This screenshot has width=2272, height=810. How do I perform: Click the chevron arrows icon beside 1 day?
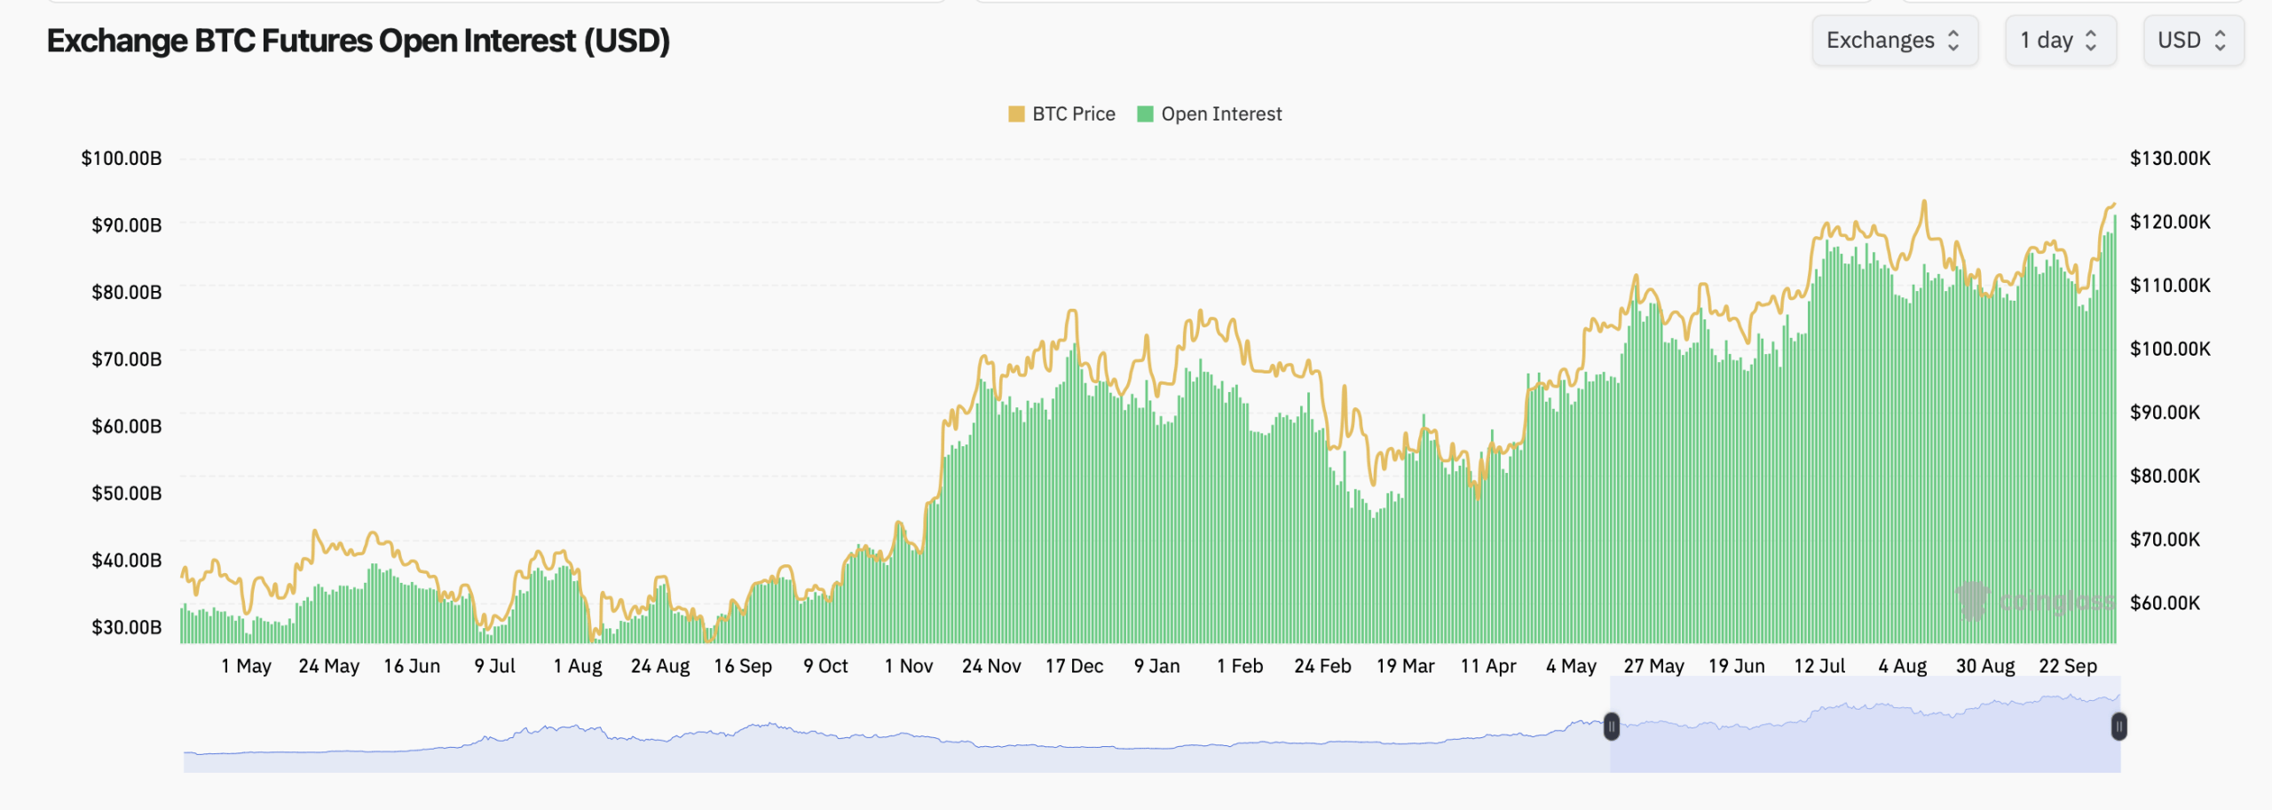2091,41
